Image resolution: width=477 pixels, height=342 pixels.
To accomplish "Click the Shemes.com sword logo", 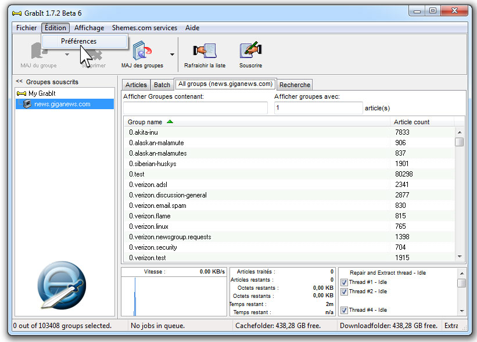I will coord(62,285).
